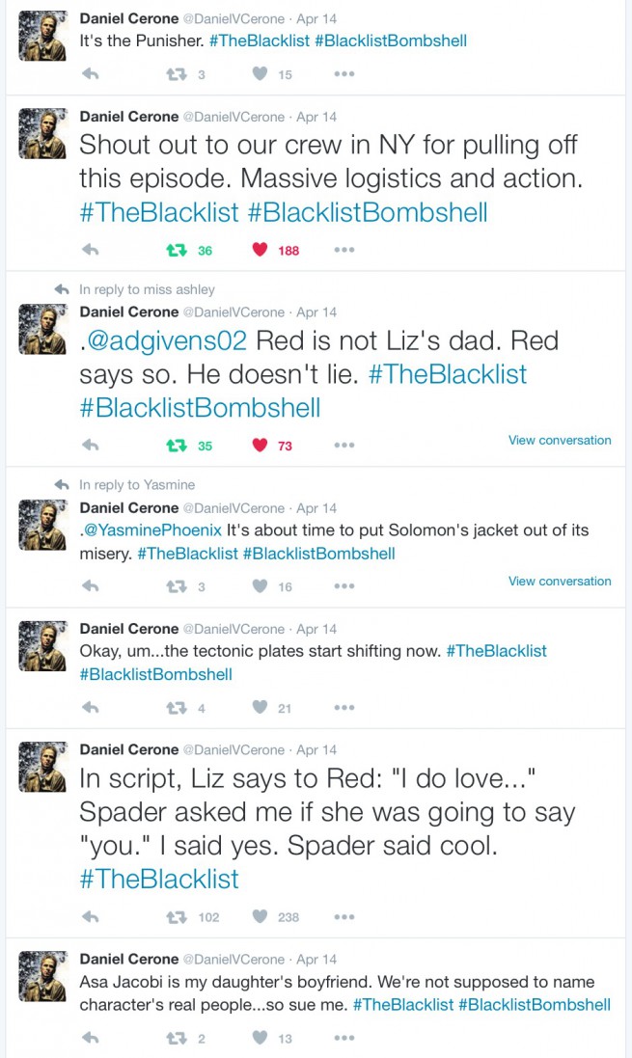Click Daniel Cerone's avatar on the Punisher tweet
The image size is (632, 1058).
click(43, 36)
